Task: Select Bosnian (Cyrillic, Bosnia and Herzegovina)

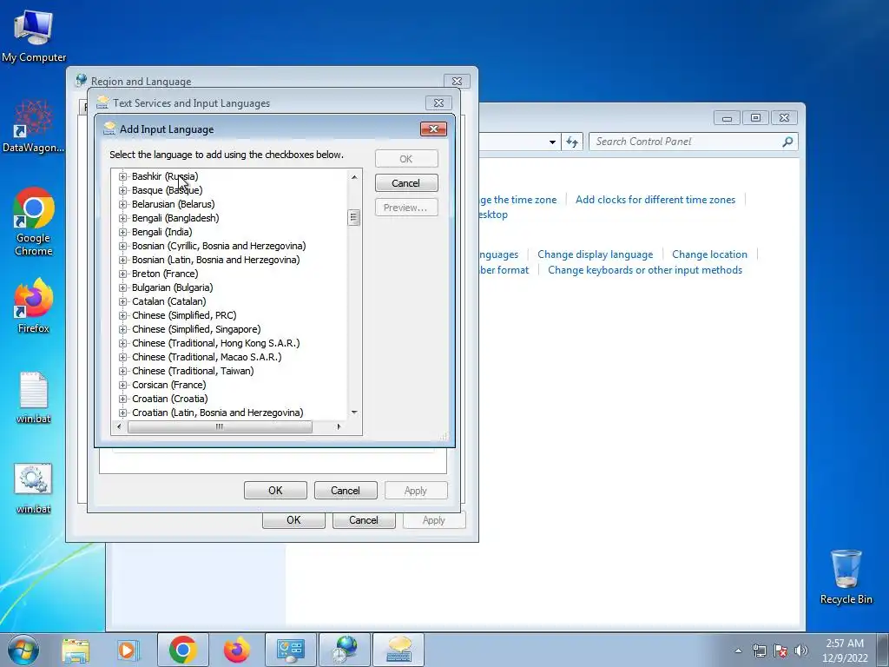Action: point(219,246)
